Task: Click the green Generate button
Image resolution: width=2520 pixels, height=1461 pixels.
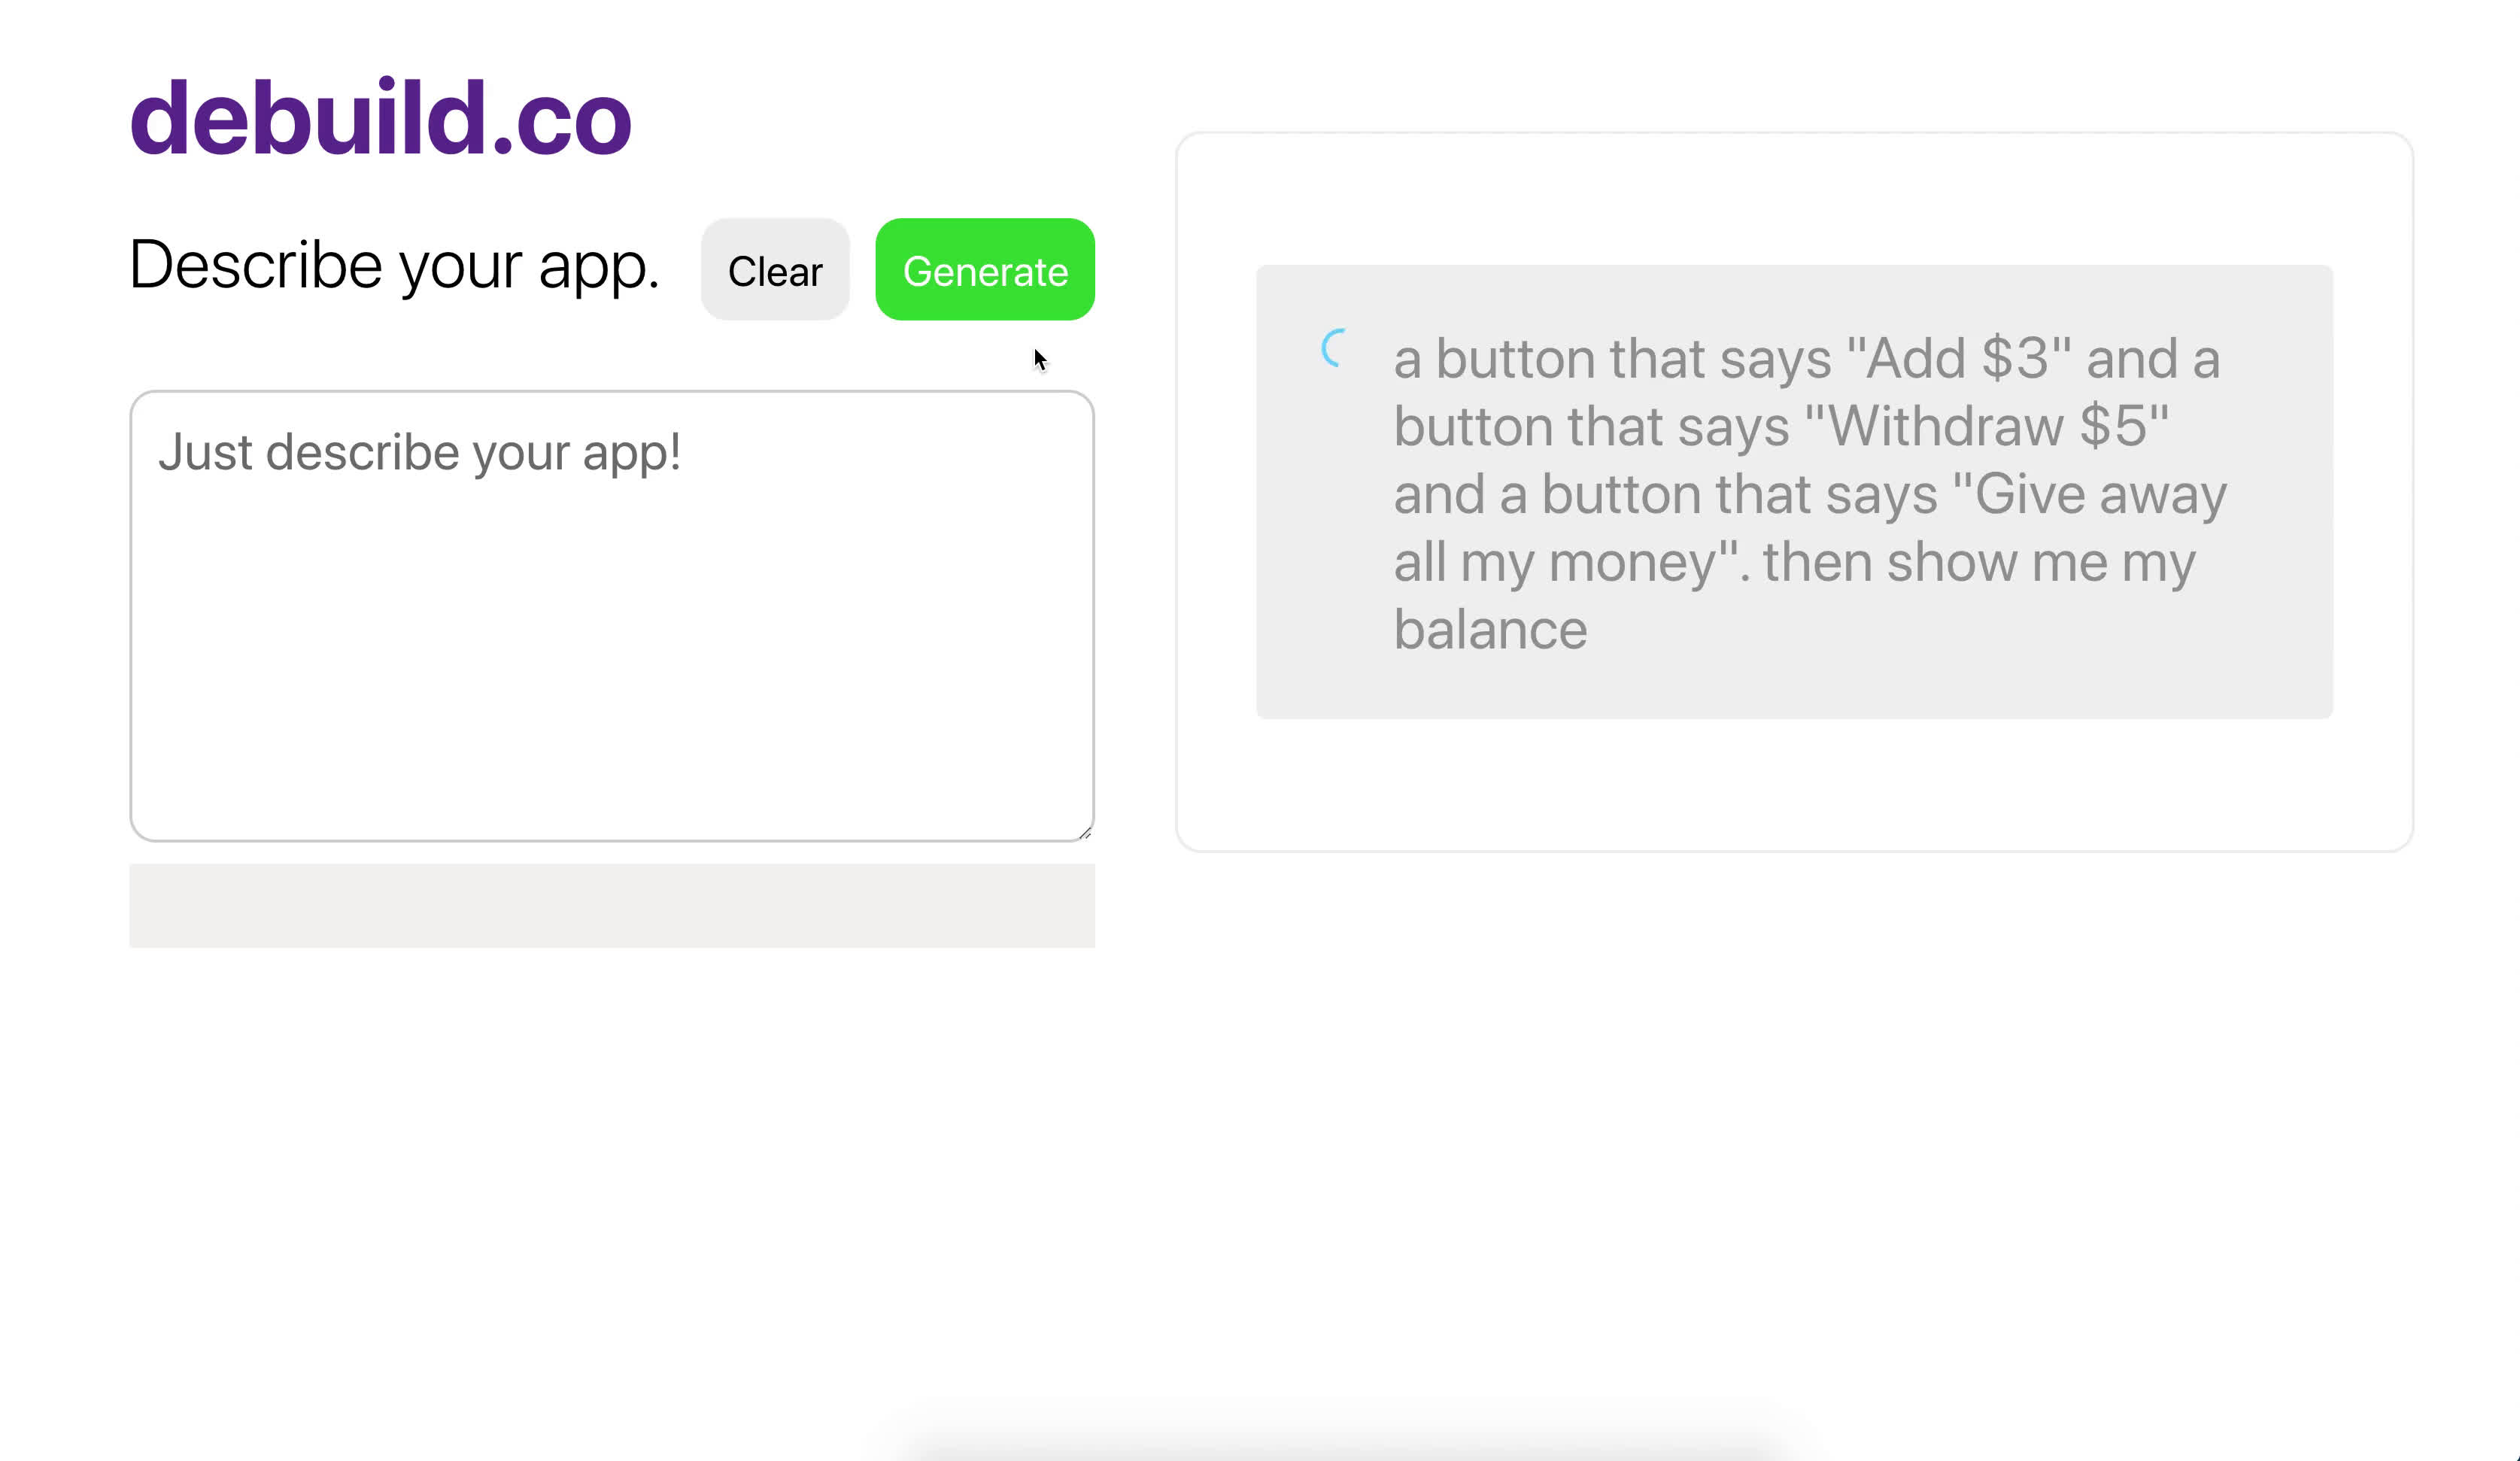Action: click(984, 270)
